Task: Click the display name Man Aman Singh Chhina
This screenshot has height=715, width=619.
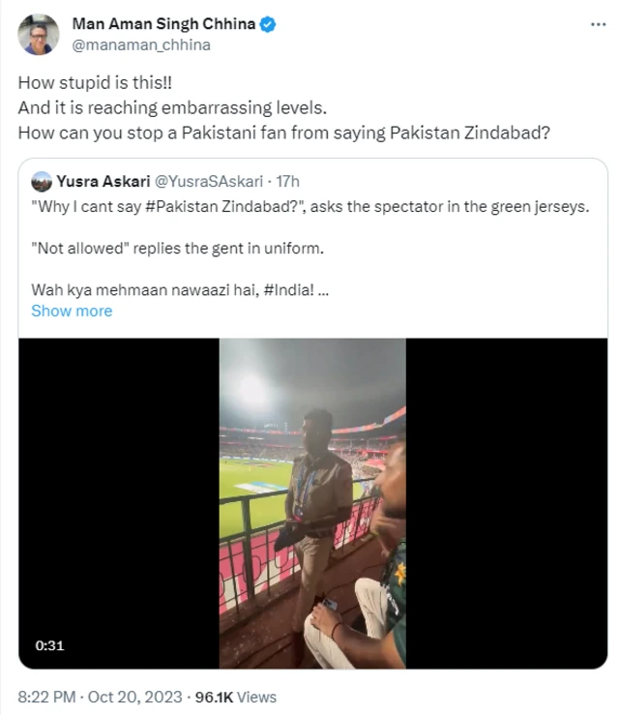Action: (164, 25)
